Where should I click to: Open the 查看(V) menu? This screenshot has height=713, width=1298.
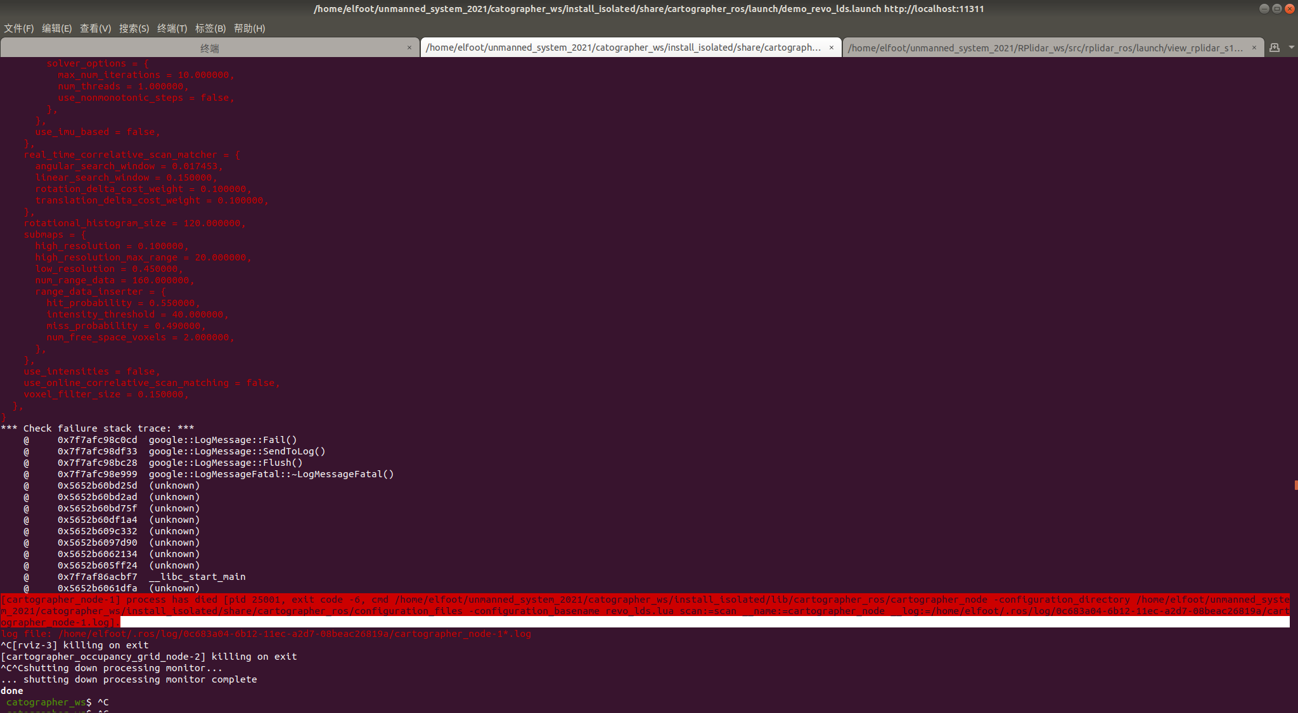[x=95, y=29]
